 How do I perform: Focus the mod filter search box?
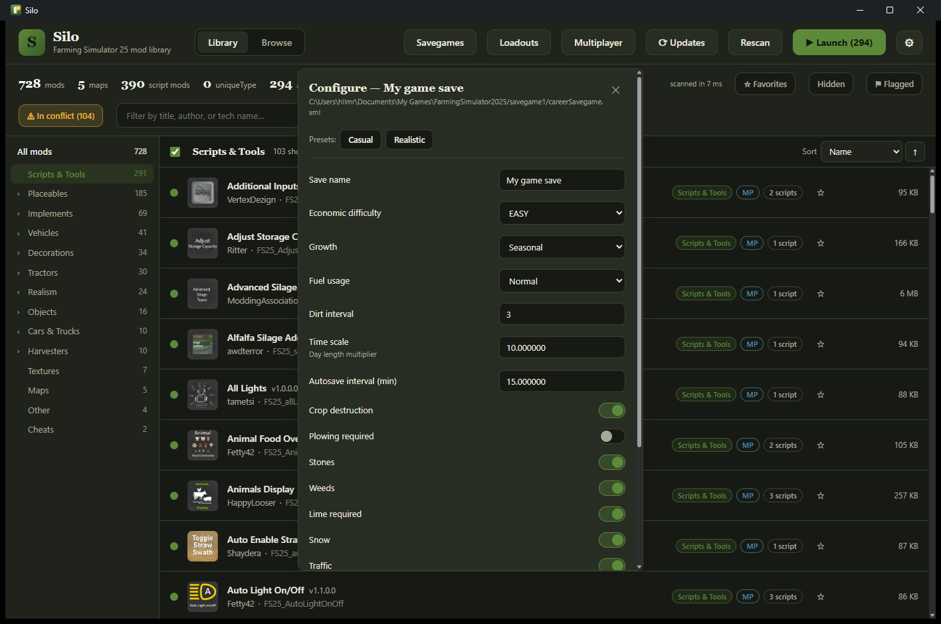pos(207,116)
